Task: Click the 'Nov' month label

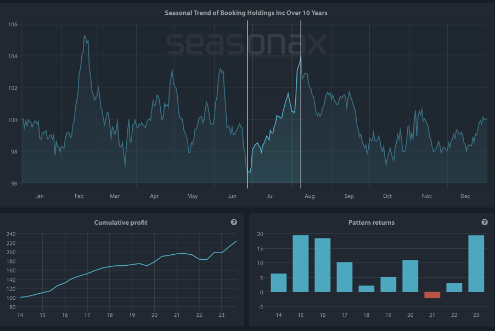Action: 427,196
